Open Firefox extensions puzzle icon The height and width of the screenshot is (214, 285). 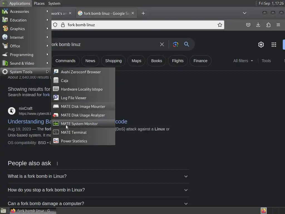268,25
